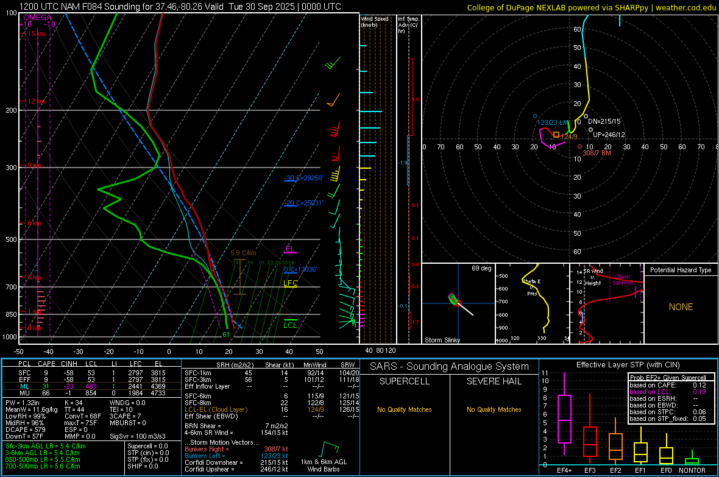Click the Effective Layer STP chart title
The height and width of the screenshot is (477, 719).
pyautogui.click(x=628, y=365)
